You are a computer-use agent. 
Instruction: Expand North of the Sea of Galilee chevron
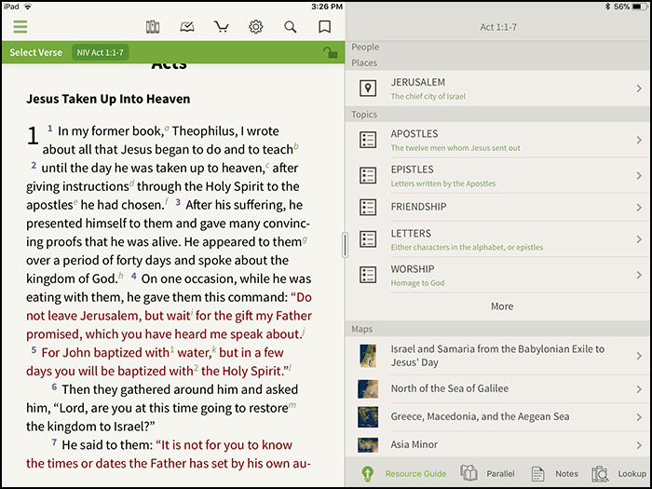639,388
